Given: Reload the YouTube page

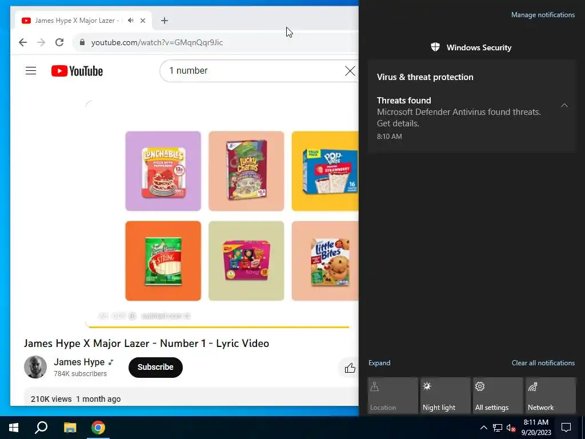Looking at the screenshot, I should [x=59, y=42].
